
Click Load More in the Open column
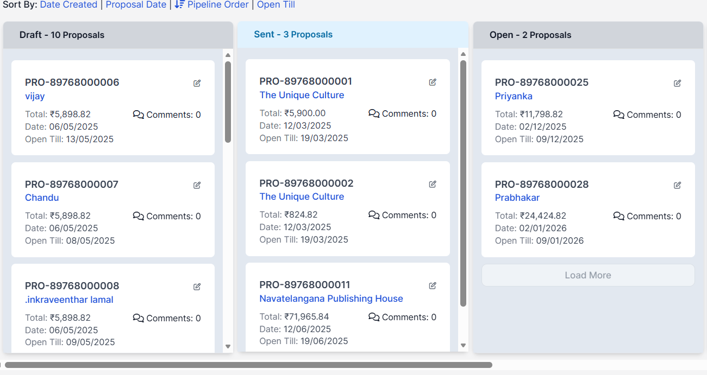tap(587, 275)
